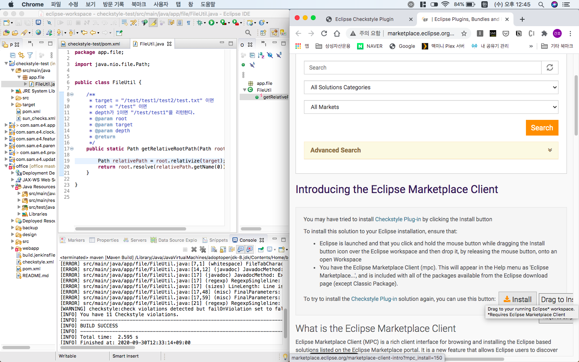Toggle Scroll Lock in Console toolbar
Image resolution: width=579 pixels, height=362 pixels.
coord(223,249)
